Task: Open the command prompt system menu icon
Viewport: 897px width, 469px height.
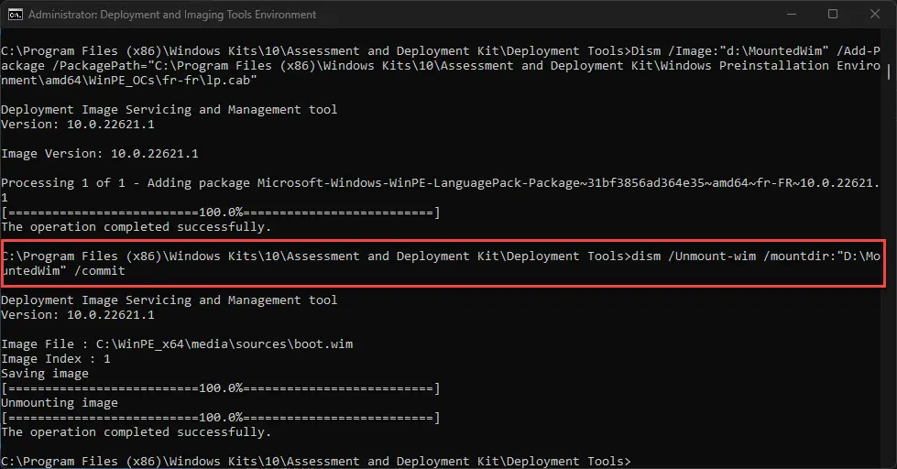Action: [15, 15]
